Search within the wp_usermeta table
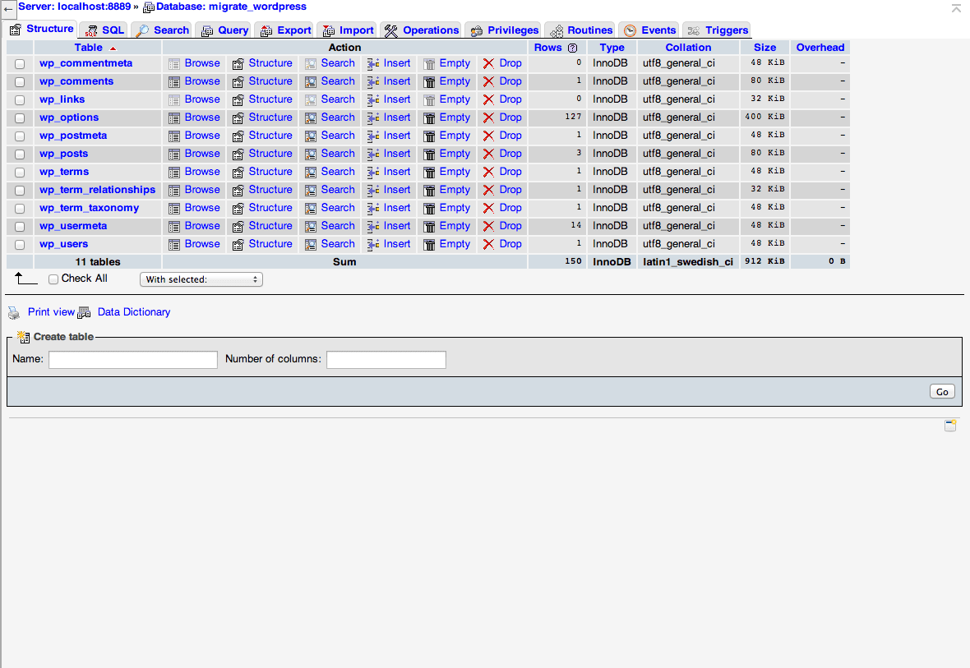The width and height of the screenshot is (970, 668). pos(338,225)
